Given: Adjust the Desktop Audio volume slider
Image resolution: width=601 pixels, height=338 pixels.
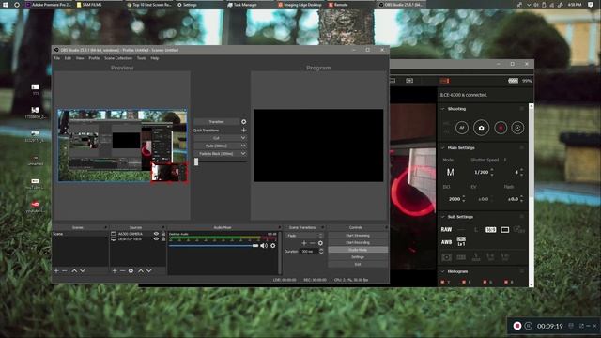Looking at the screenshot, I should pyautogui.click(x=214, y=246).
